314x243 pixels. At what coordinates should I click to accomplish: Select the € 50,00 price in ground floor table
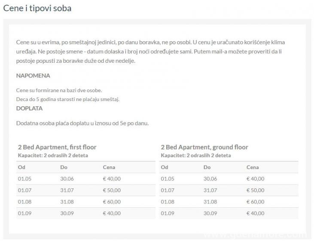click(x=255, y=190)
